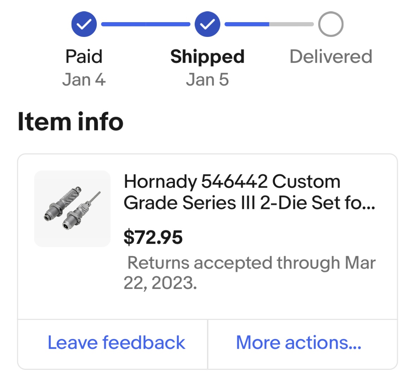The width and height of the screenshot is (415, 373).
Task: Select the Delivered step label
Action: pos(331,57)
